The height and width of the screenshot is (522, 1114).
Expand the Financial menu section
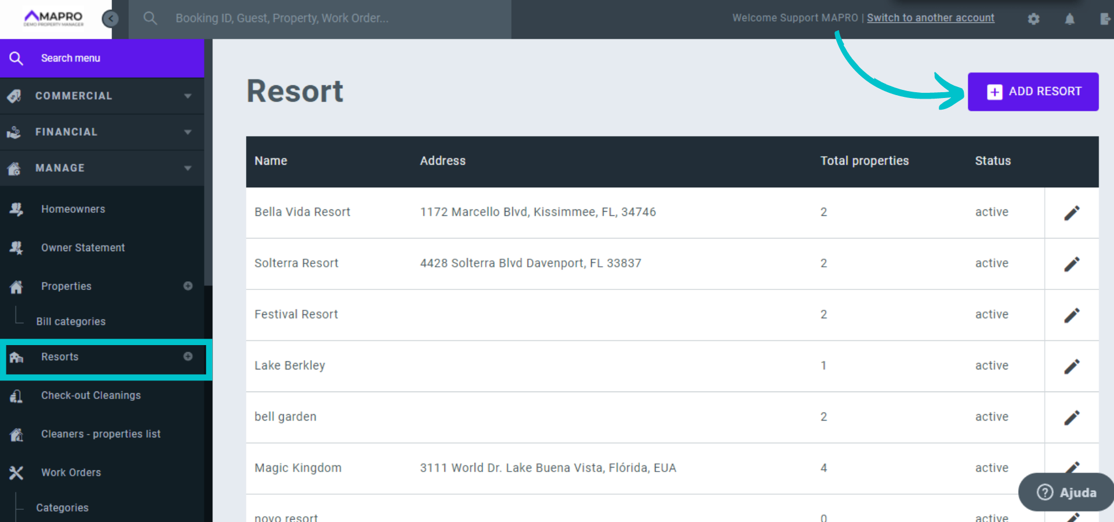pos(102,132)
